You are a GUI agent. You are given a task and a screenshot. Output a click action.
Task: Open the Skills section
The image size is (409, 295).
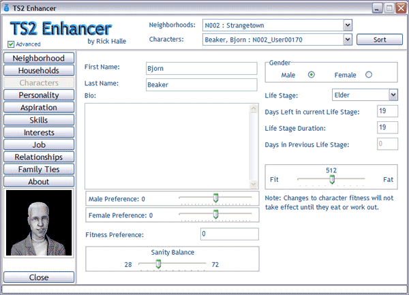pos(39,120)
